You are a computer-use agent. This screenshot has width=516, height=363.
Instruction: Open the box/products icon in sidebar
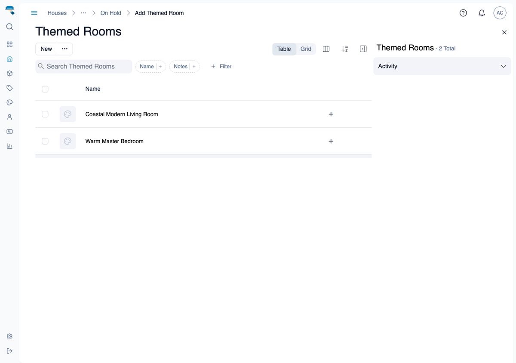pos(9,74)
